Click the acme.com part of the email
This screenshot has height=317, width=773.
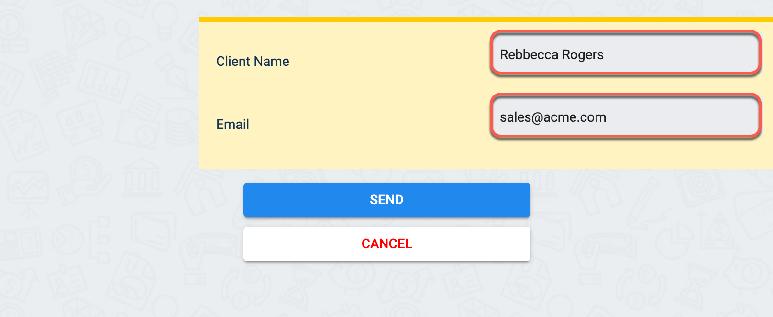[574, 117]
